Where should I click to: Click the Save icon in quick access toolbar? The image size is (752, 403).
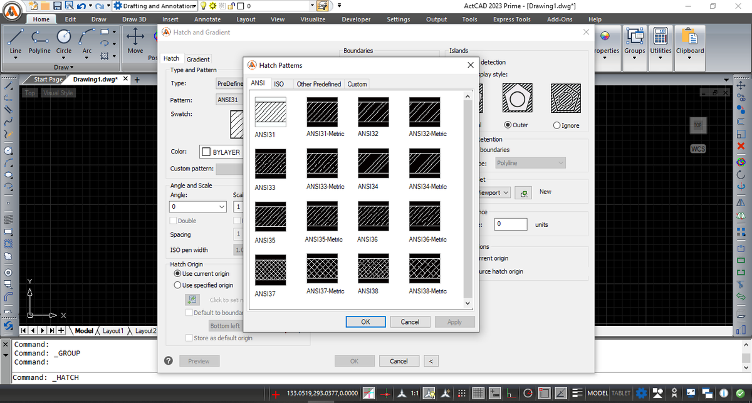pyautogui.click(x=58, y=6)
